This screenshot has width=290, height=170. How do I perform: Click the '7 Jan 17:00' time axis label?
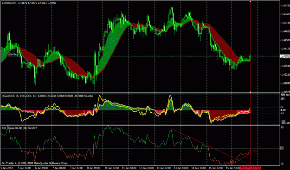coord(77,168)
